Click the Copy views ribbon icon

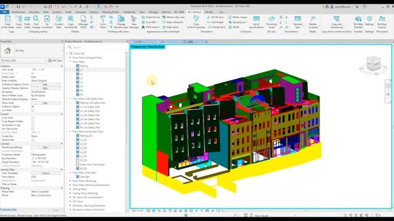click(18, 21)
